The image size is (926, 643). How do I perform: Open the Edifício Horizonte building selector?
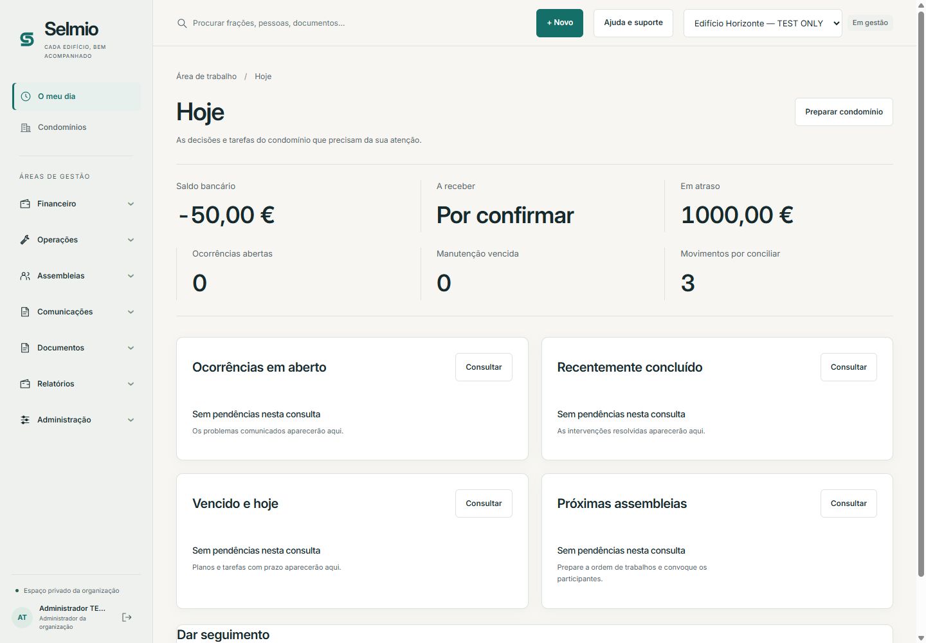(763, 23)
